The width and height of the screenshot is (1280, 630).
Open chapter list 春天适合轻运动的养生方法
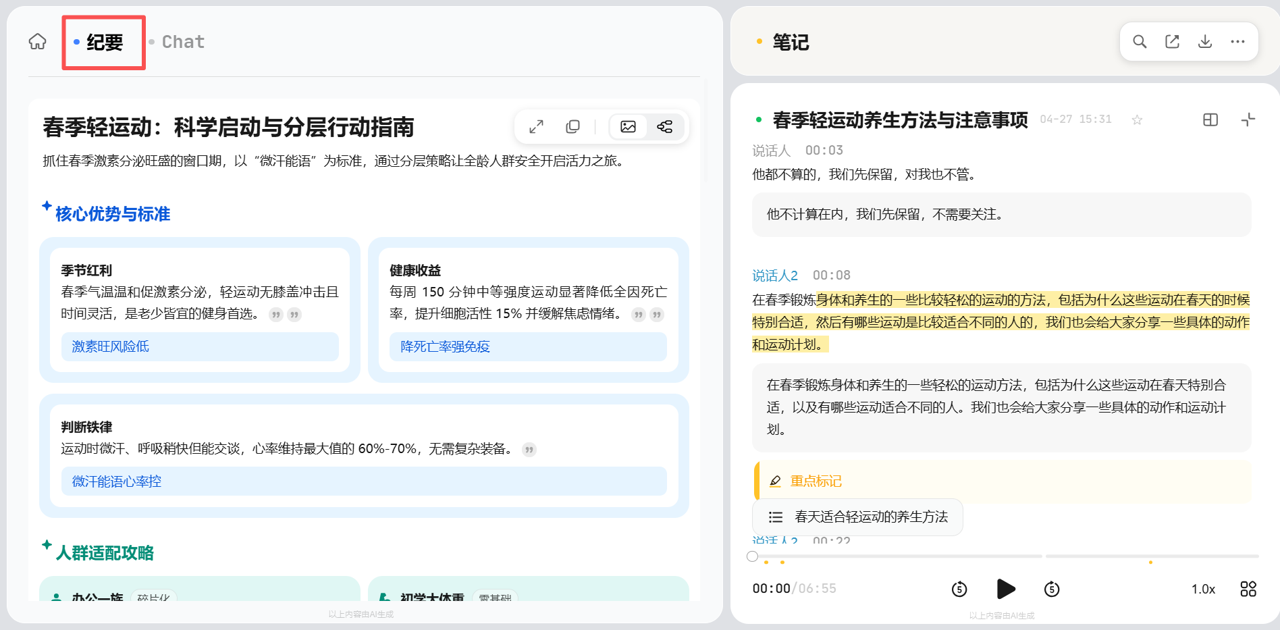[857, 517]
